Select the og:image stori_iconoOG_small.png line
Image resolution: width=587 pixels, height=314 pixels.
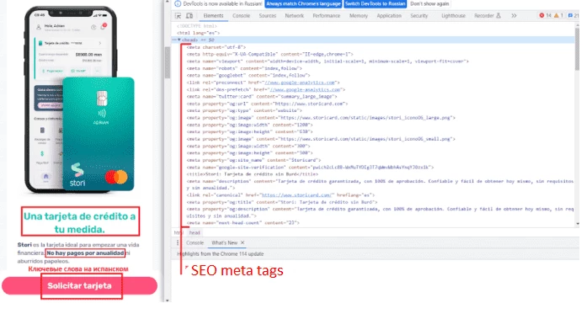coord(321,139)
